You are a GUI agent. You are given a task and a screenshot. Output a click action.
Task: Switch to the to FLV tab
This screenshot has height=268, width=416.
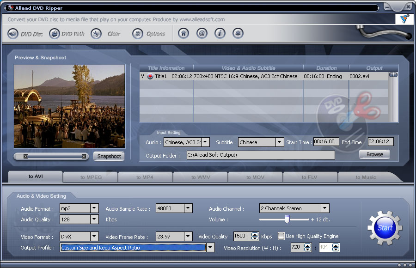(310, 177)
